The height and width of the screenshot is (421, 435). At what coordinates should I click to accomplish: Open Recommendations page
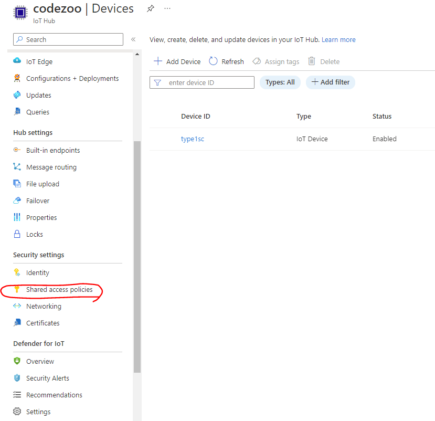(54, 395)
